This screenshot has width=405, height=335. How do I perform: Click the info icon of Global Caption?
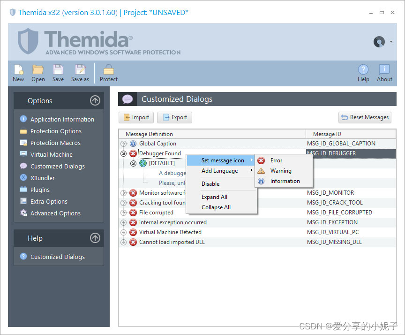133,144
